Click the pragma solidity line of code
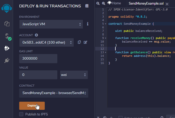This screenshot has height=118, width=175. pyautogui.click(x=128, y=17)
